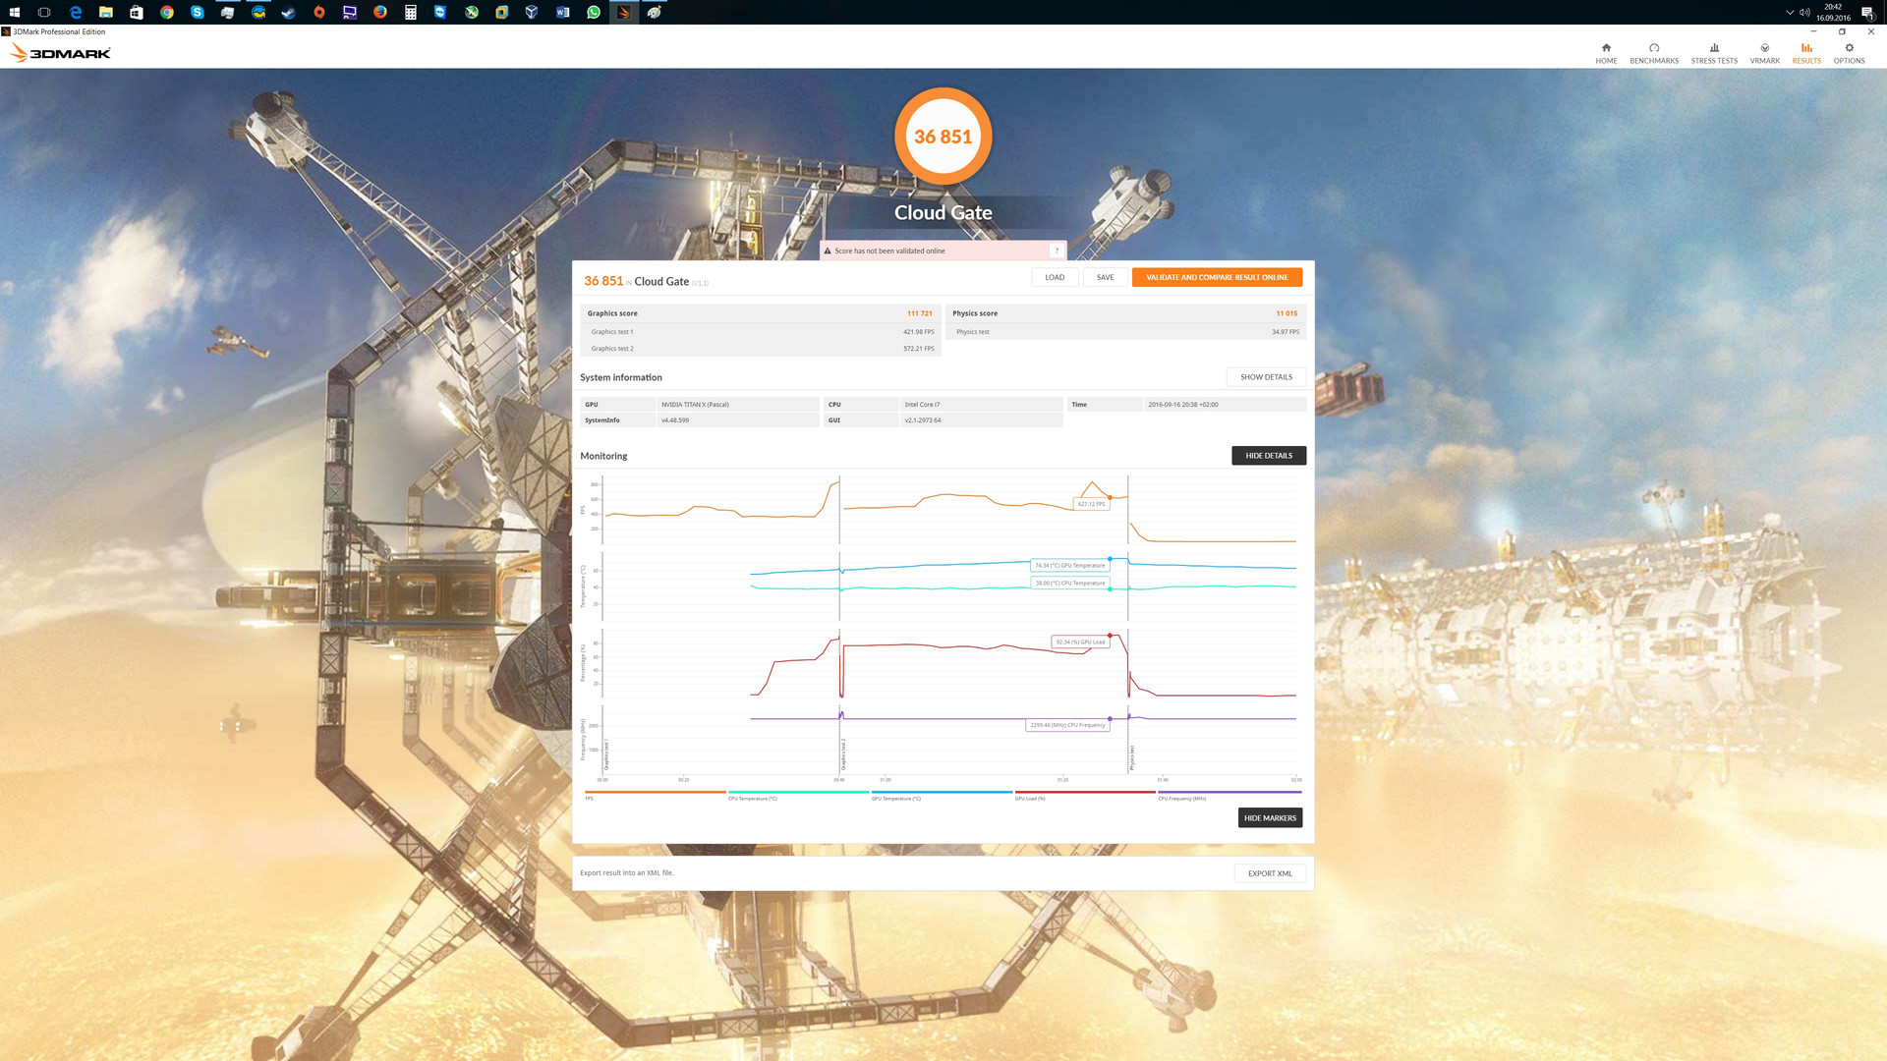Launch Firefox from taskbar
This screenshot has height=1061, width=1887.
[380, 12]
